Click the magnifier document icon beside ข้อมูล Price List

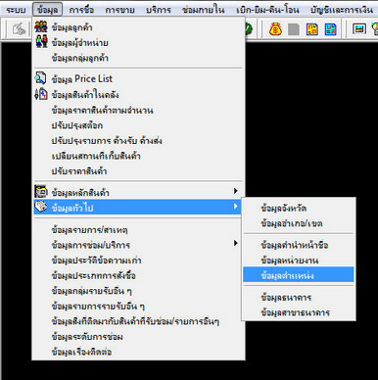pos(41,78)
